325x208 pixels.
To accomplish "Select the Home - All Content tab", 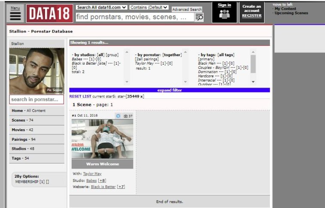I will click(x=37, y=110).
